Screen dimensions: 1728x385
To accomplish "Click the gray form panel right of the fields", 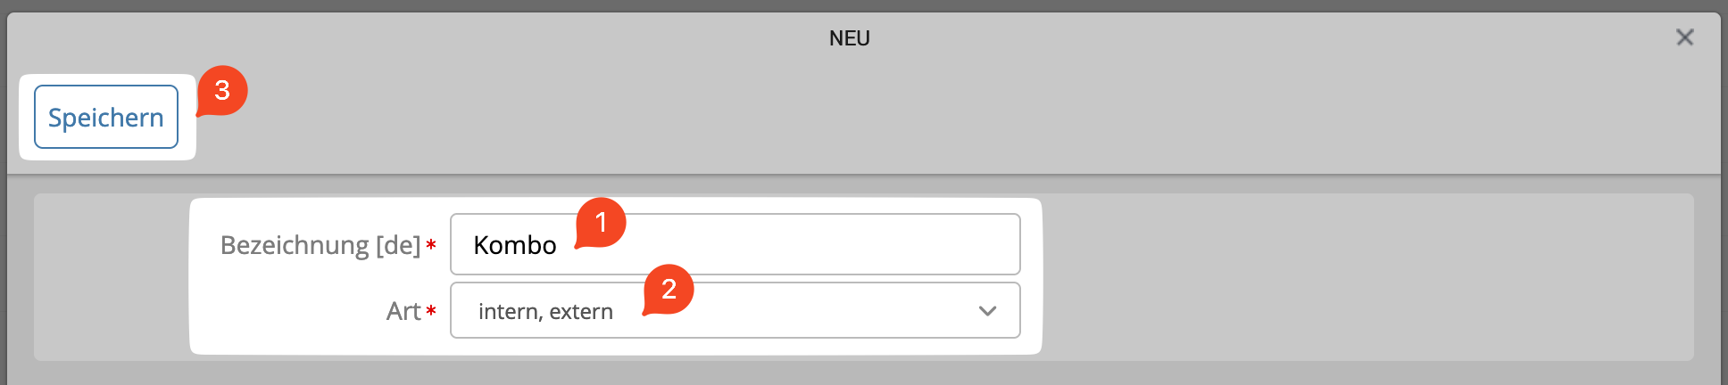I will coord(1366,276).
